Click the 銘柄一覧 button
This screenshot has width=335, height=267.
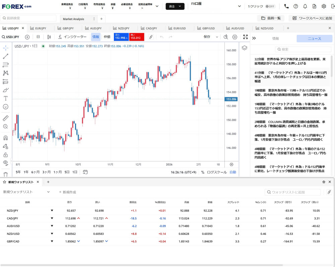(x=271, y=18)
